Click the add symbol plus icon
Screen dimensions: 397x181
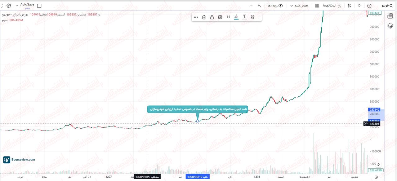(x=369, y=6)
